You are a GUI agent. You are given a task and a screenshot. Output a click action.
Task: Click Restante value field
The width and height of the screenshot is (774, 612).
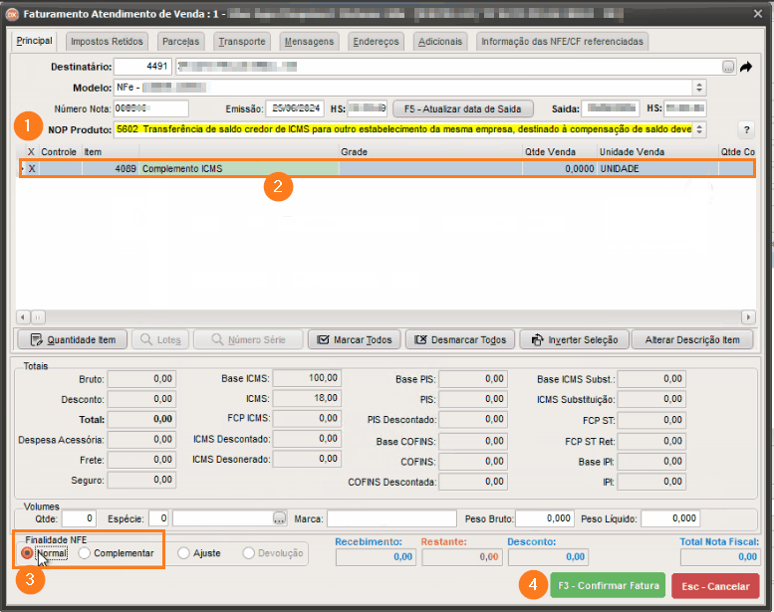point(462,557)
